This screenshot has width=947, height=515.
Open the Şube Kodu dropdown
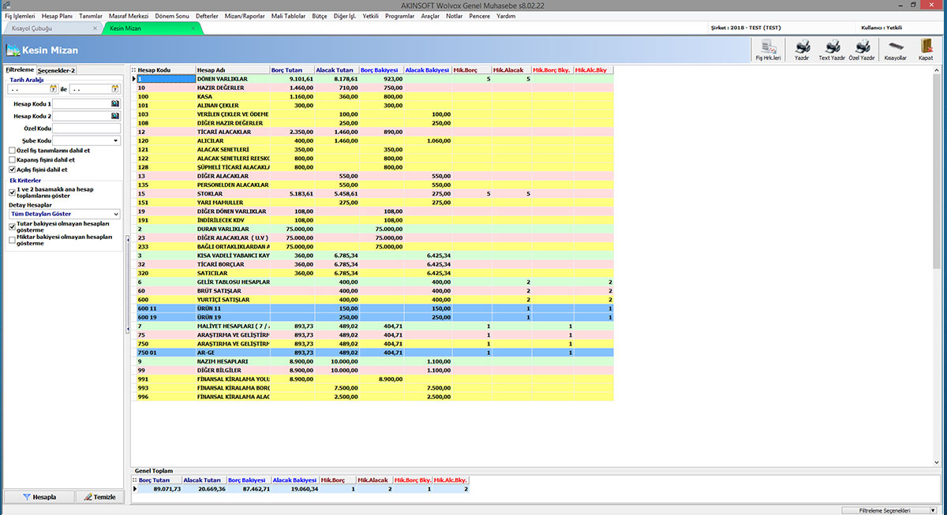tap(115, 140)
